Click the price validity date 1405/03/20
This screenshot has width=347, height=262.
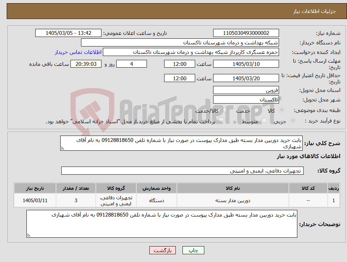(246, 78)
